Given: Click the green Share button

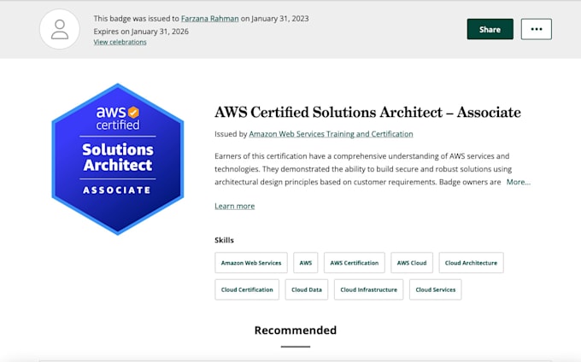Looking at the screenshot, I should (490, 29).
